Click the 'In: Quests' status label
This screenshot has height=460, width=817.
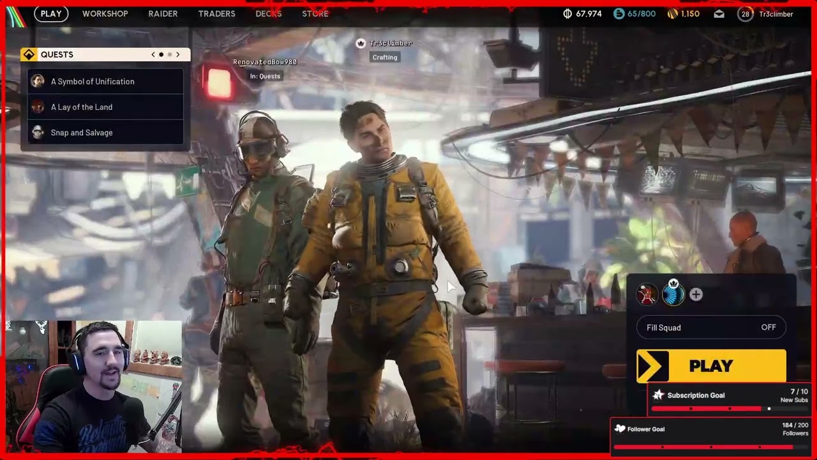tap(265, 76)
